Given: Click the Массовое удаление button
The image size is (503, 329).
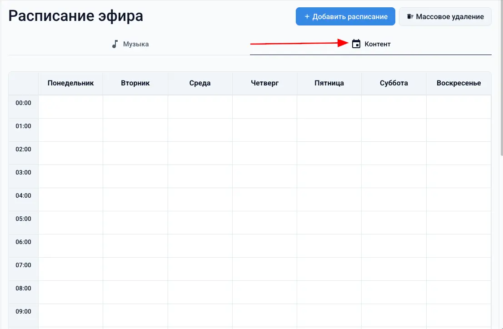Looking at the screenshot, I should point(445,16).
